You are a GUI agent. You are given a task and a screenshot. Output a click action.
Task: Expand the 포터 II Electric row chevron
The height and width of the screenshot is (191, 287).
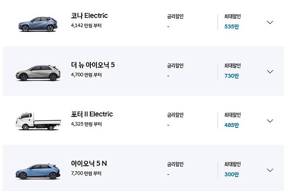coord(270,121)
